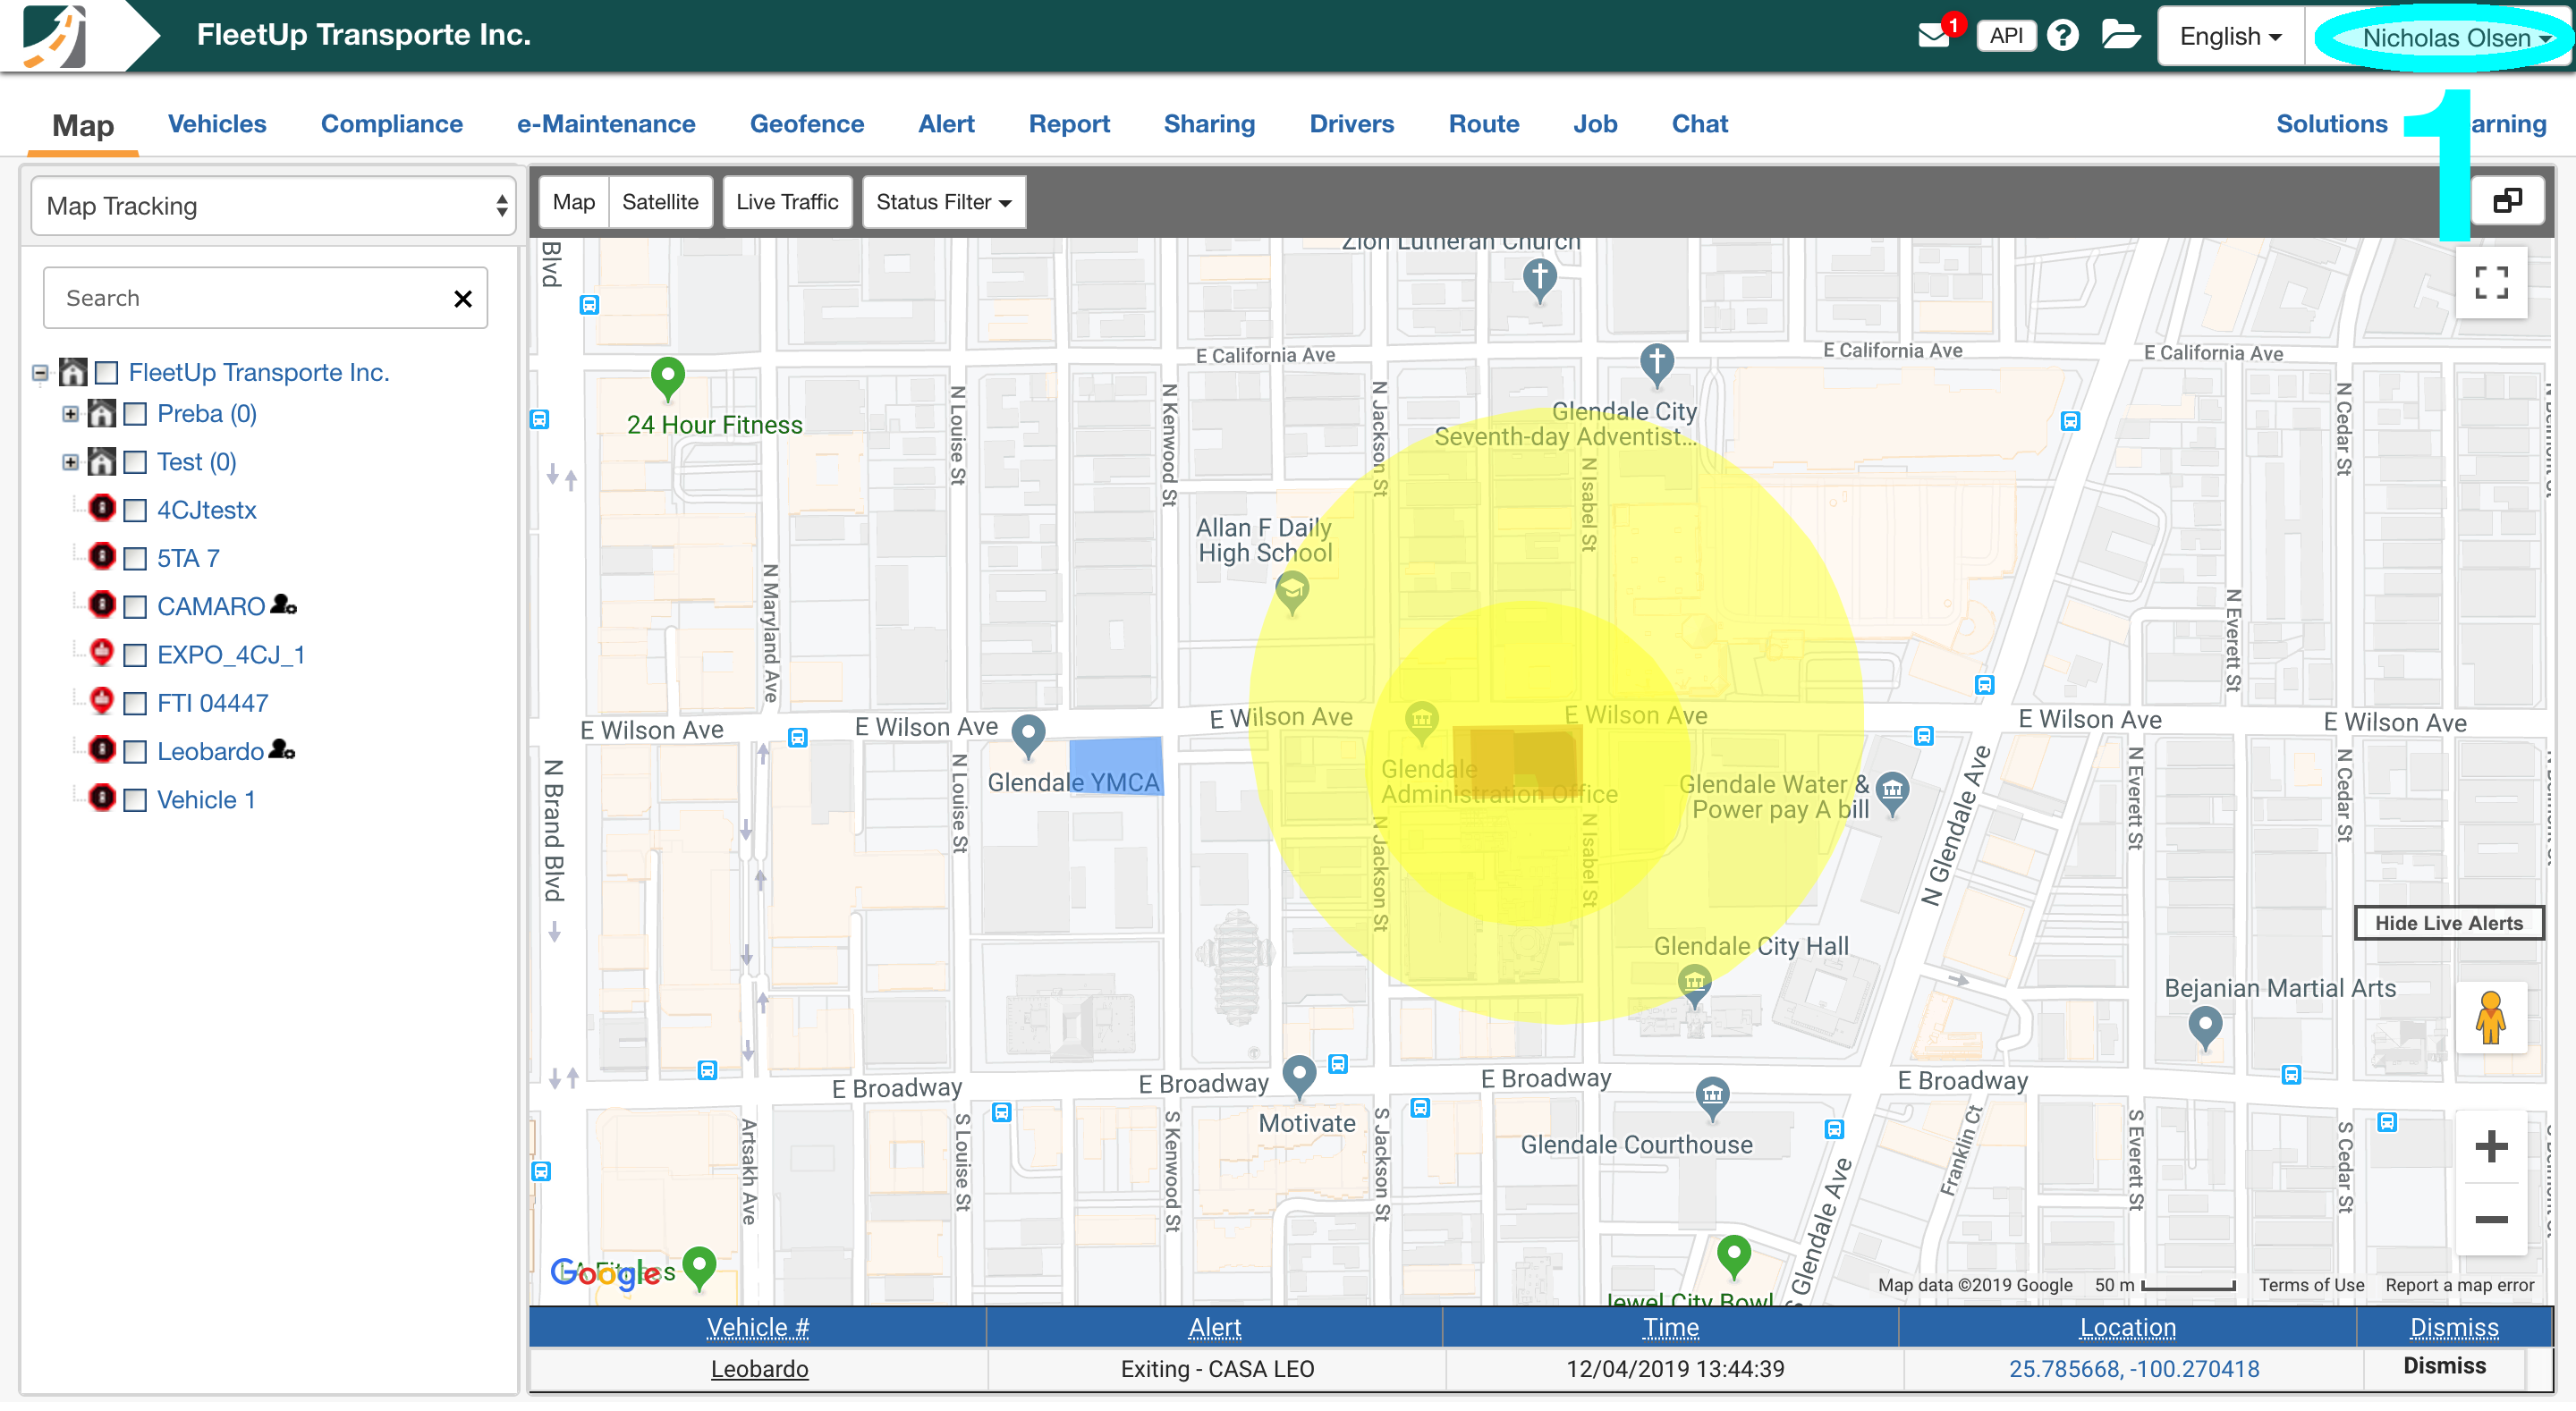Click the 5TA 7 vehicle status icon

(x=102, y=556)
